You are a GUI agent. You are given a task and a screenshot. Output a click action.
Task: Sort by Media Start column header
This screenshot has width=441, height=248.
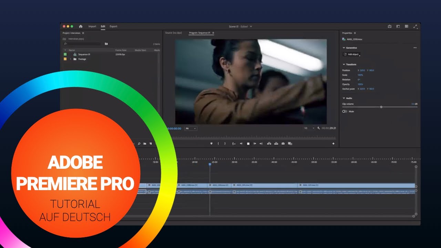[x=140, y=50]
